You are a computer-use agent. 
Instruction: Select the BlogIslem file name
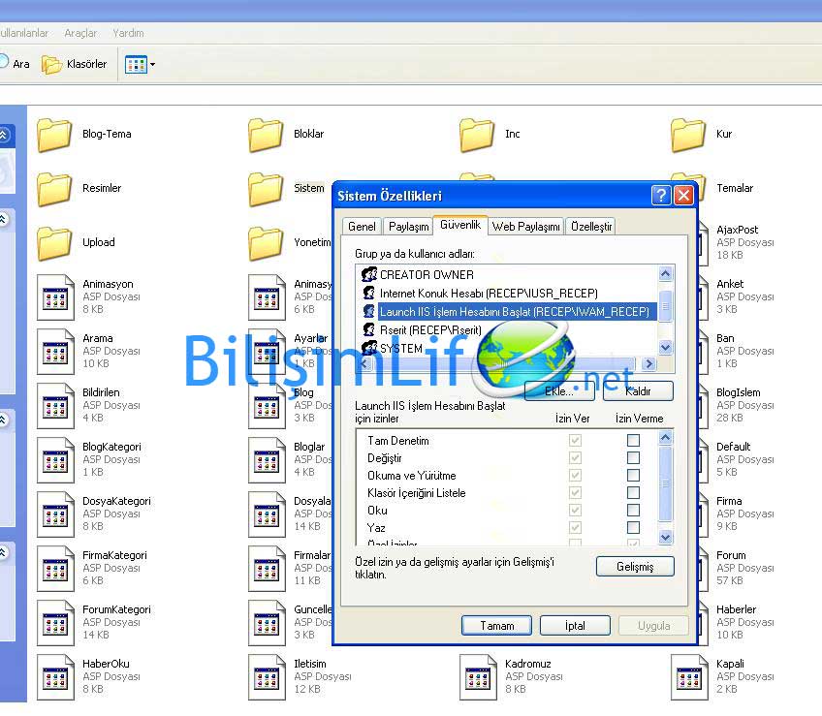tap(738, 392)
